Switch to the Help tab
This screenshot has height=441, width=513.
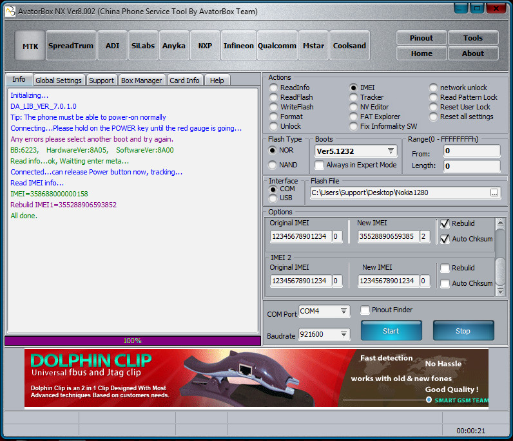coord(217,80)
